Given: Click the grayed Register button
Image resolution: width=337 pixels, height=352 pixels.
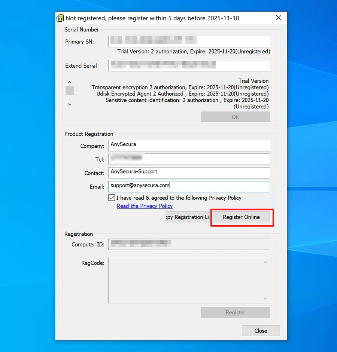Looking at the screenshot, I should tap(236, 312).
